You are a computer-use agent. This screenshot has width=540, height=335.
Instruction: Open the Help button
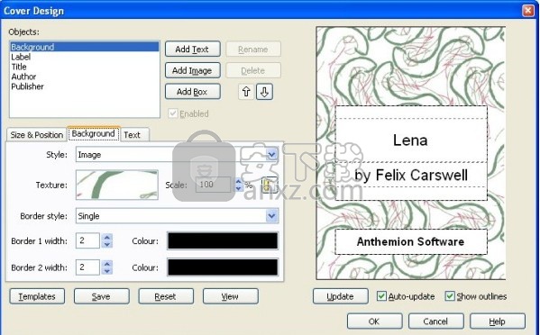(498, 321)
